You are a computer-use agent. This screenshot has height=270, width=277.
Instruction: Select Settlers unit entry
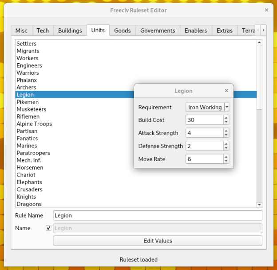(27, 44)
